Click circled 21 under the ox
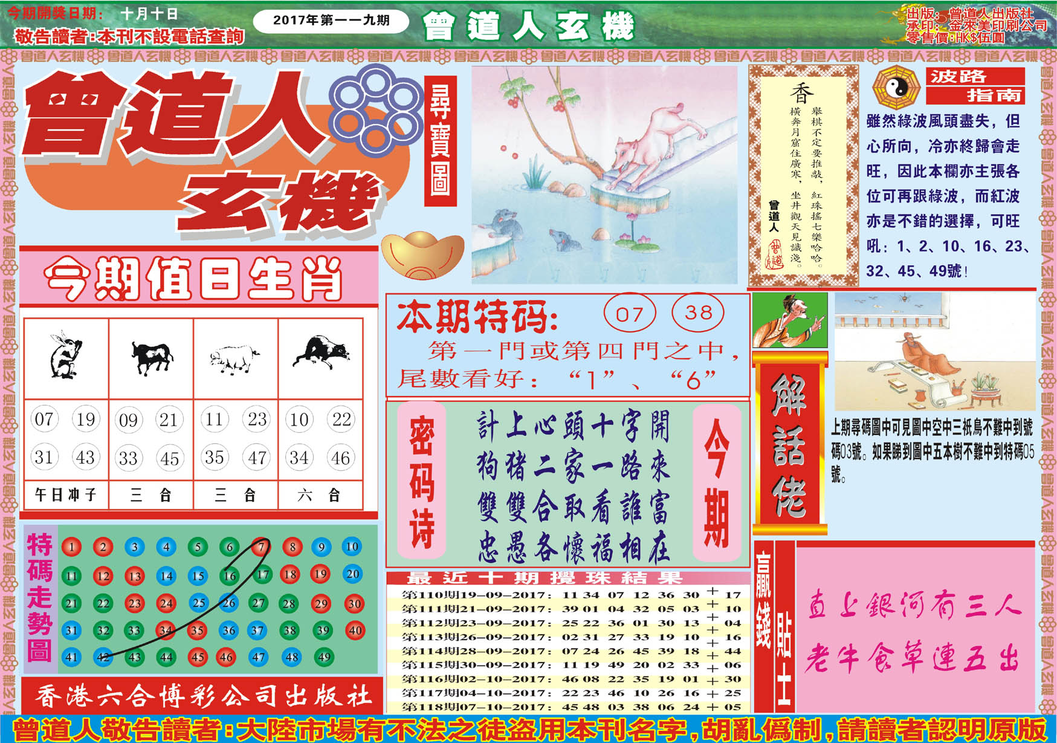This screenshot has height=743, width=1057. pyautogui.click(x=169, y=420)
